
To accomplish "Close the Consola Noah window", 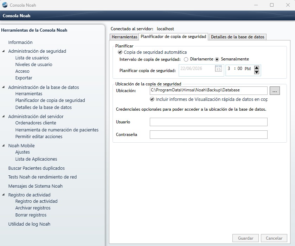I will click(288, 5).
